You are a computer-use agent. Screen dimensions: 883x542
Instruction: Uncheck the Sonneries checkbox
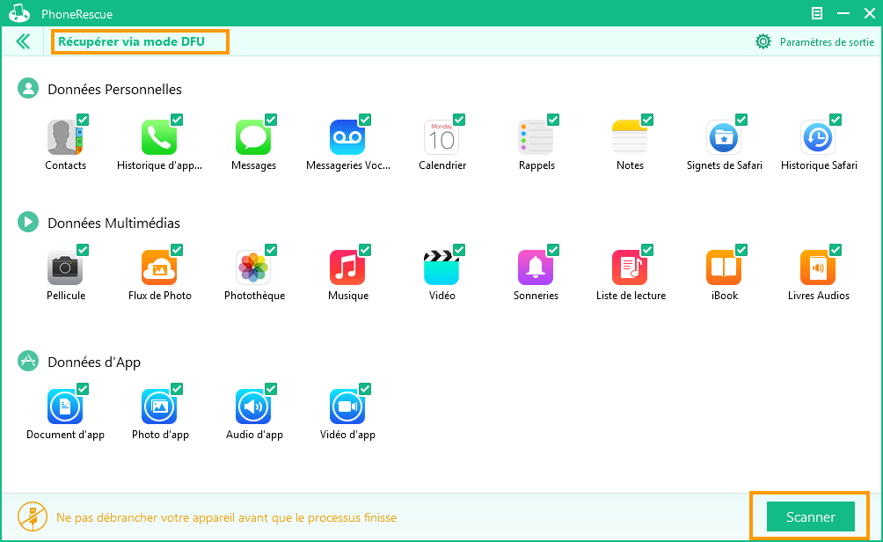click(553, 250)
